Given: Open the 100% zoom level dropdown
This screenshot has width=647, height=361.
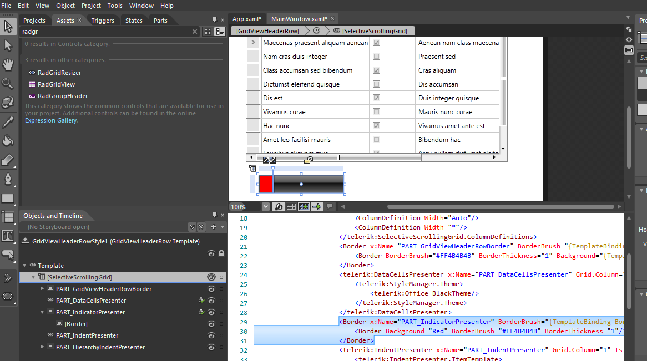Looking at the screenshot, I should coord(265,207).
